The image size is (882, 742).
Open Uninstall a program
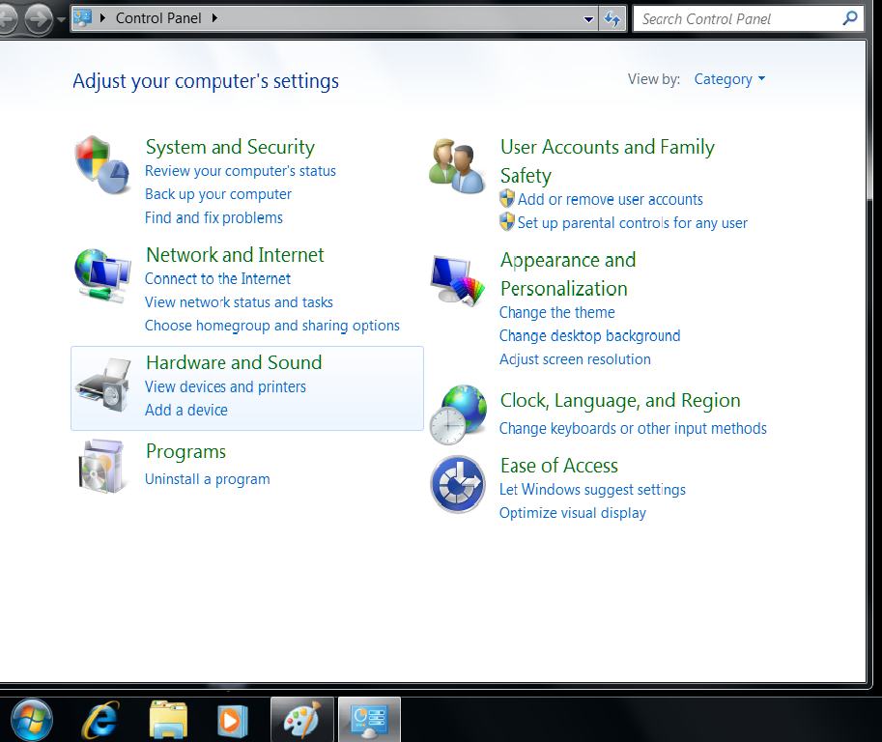click(207, 478)
